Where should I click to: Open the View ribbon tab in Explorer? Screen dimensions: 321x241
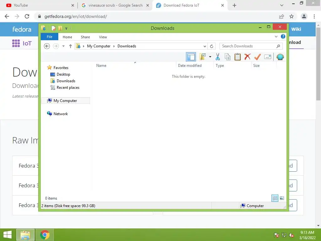pyautogui.click(x=103, y=37)
